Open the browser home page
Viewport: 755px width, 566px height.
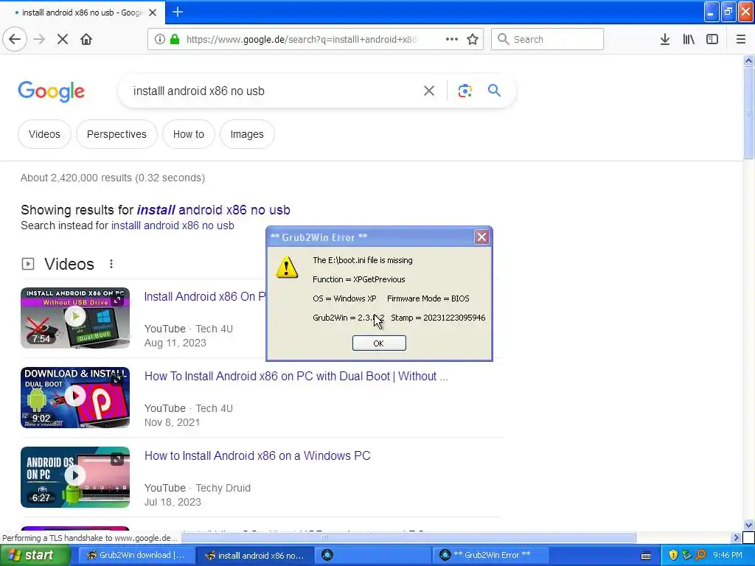pyautogui.click(x=86, y=39)
